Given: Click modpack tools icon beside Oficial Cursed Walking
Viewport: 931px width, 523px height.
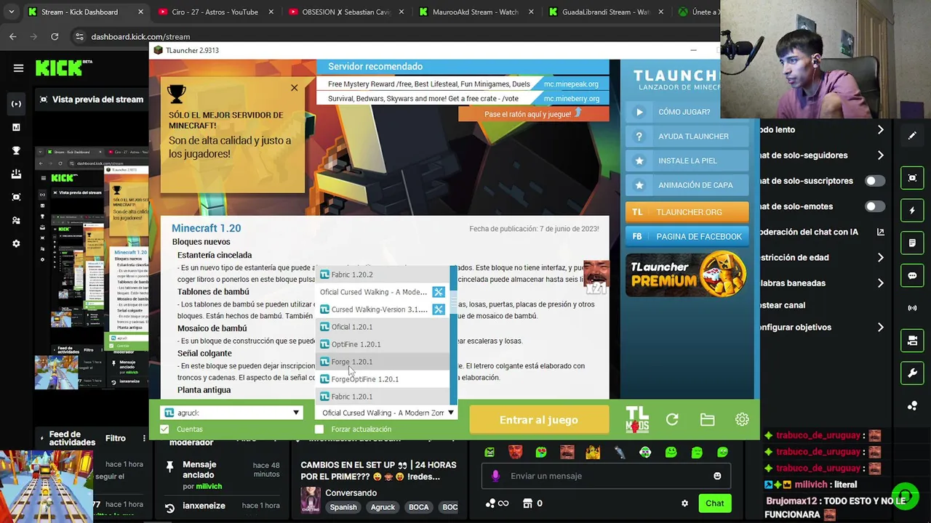Looking at the screenshot, I should point(439,292).
